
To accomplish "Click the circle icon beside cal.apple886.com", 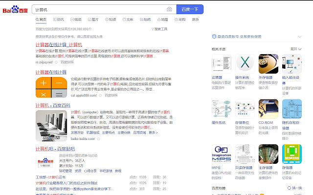I will pyautogui.click(x=100, y=96).
